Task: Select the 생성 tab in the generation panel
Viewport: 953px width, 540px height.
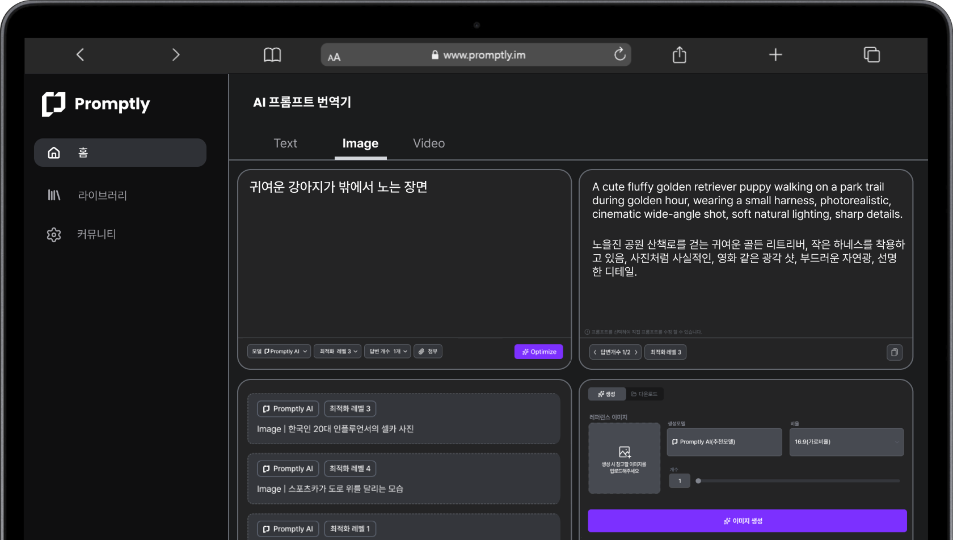Action: (x=607, y=394)
